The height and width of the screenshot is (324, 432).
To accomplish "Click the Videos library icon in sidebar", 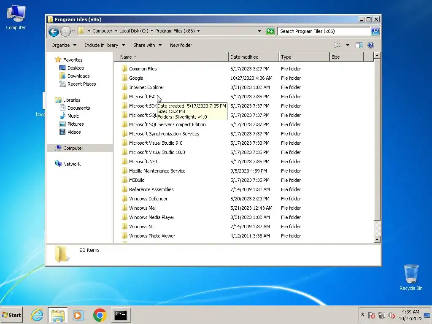I will point(62,132).
